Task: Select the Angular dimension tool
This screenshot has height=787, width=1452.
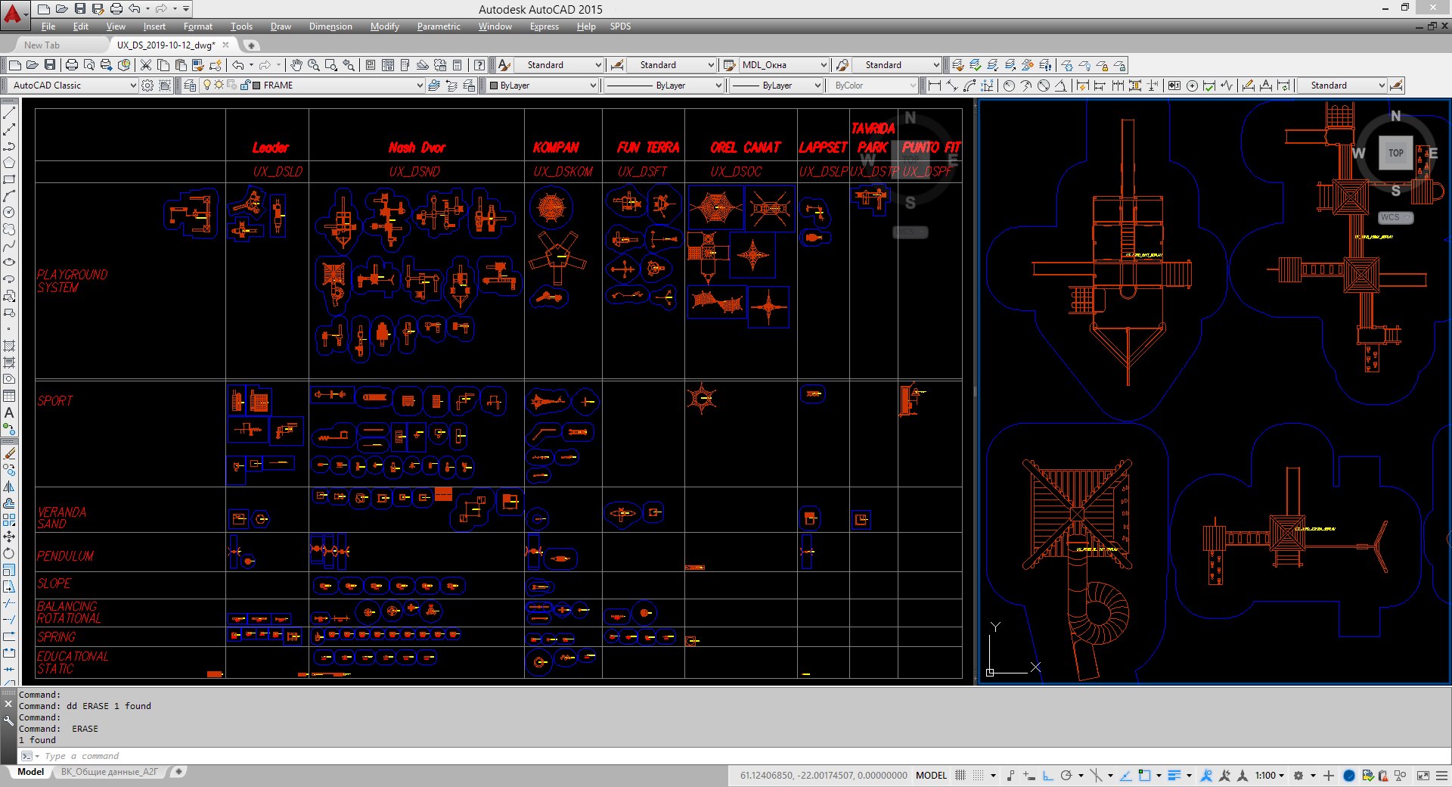Action: [x=1060, y=86]
